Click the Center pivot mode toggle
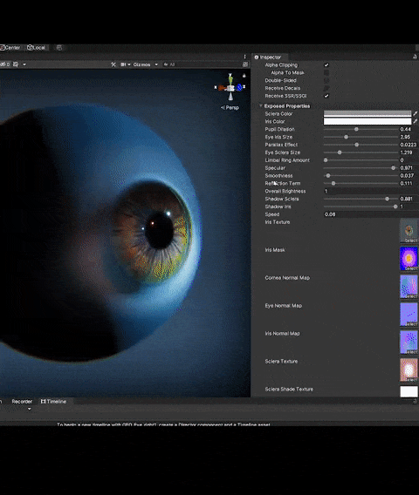 [x=10, y=48]
